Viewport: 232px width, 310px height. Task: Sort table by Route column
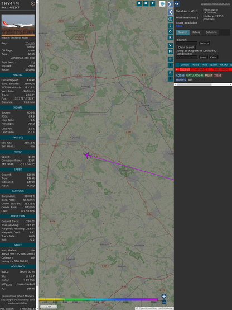coord(196,65)
